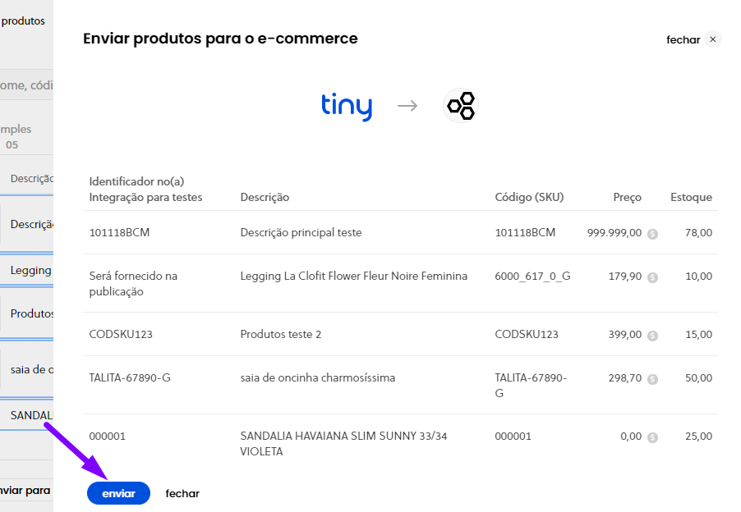Click price icon next to 399,00
Image resolution: width=741 pixels, height=512 pixels.
[652, 336]
